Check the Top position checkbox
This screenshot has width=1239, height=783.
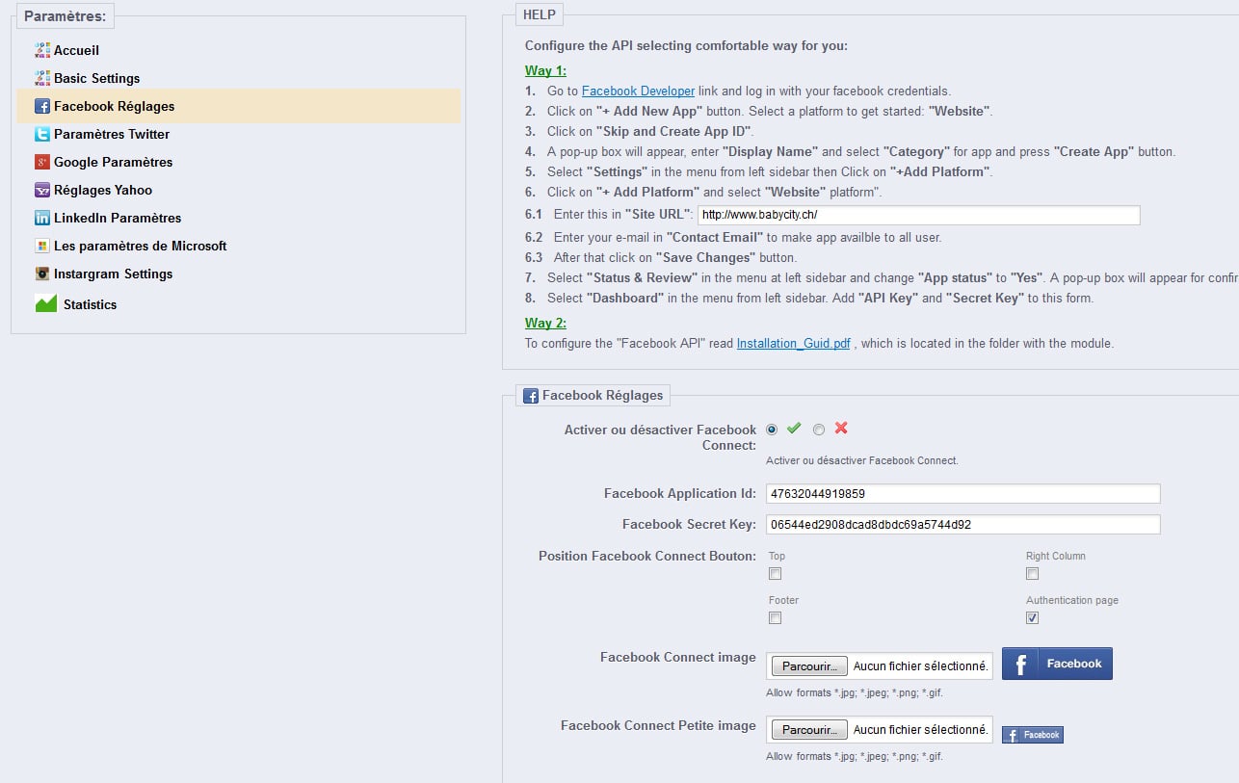775,574
